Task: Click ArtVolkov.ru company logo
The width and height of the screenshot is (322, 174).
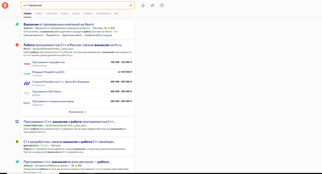Action: coord(27,83)
